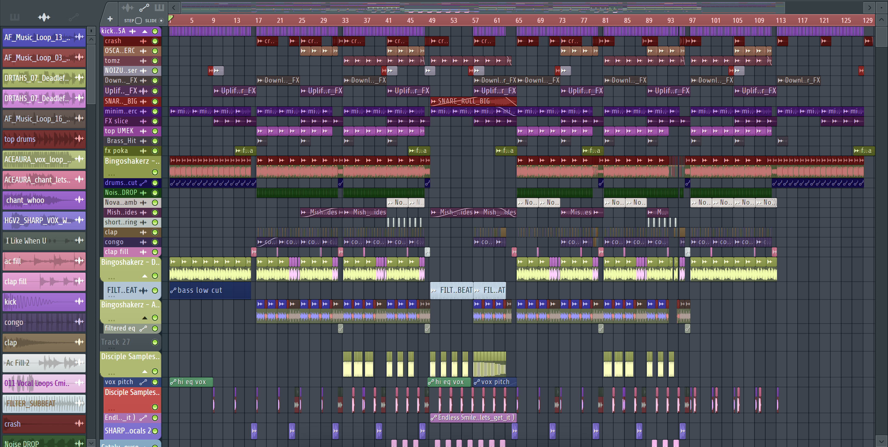Collapse the Bingoshakerz - D.. track group
The width and height of the screenshot is (888, 447).
point(145,276)
